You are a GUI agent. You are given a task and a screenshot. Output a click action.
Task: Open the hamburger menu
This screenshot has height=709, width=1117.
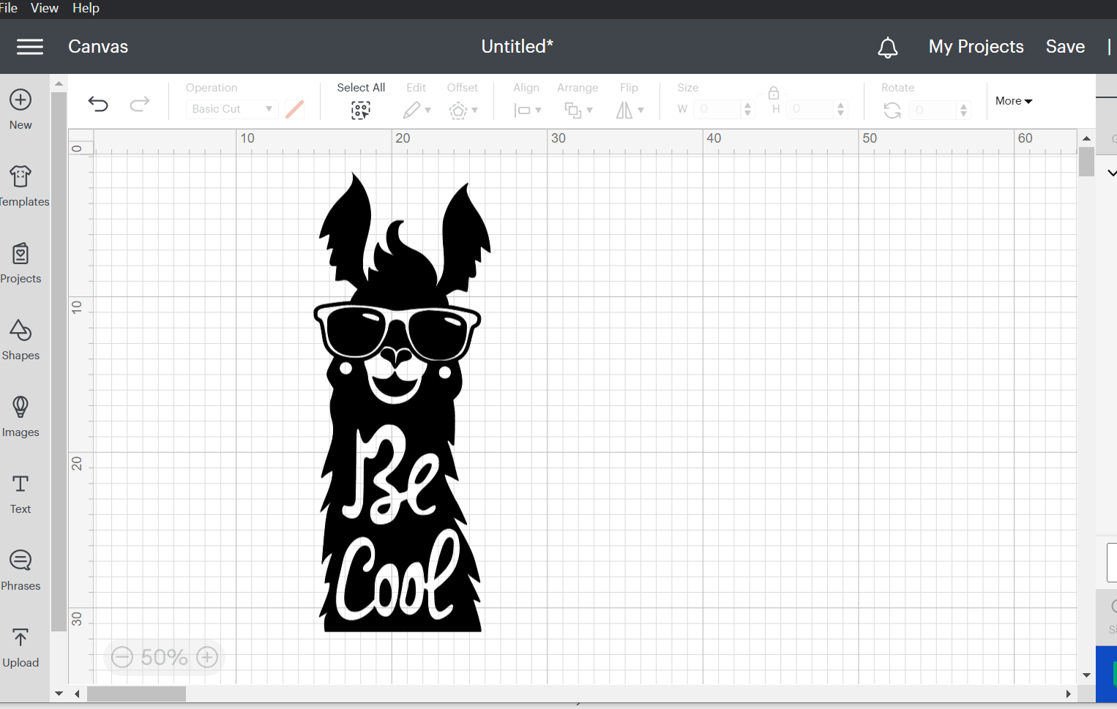click(30, 47)
